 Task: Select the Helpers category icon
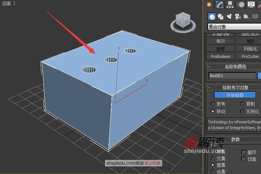coord(246,17)
